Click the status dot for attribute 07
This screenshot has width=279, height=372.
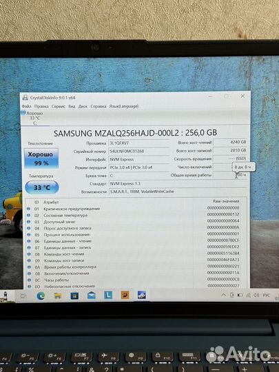point(29,247)
